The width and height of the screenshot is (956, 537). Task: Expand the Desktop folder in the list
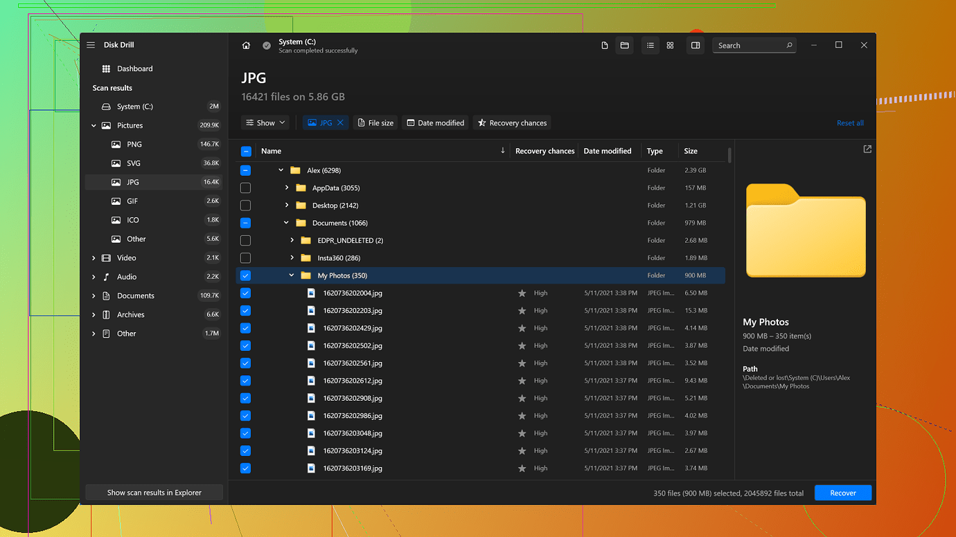click(287, 206)
